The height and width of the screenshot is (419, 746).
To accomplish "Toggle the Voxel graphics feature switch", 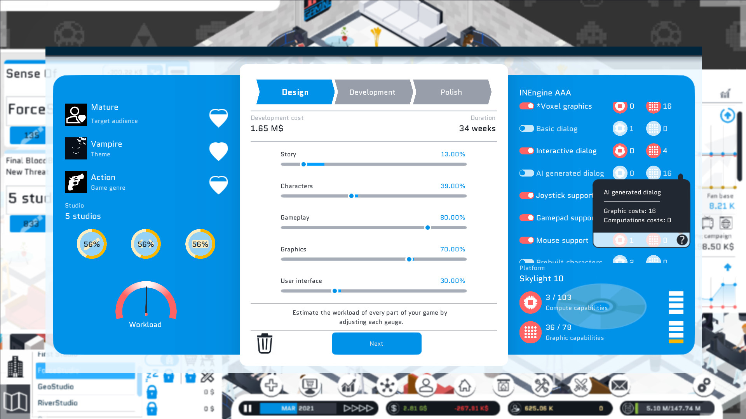I will 526,106.
